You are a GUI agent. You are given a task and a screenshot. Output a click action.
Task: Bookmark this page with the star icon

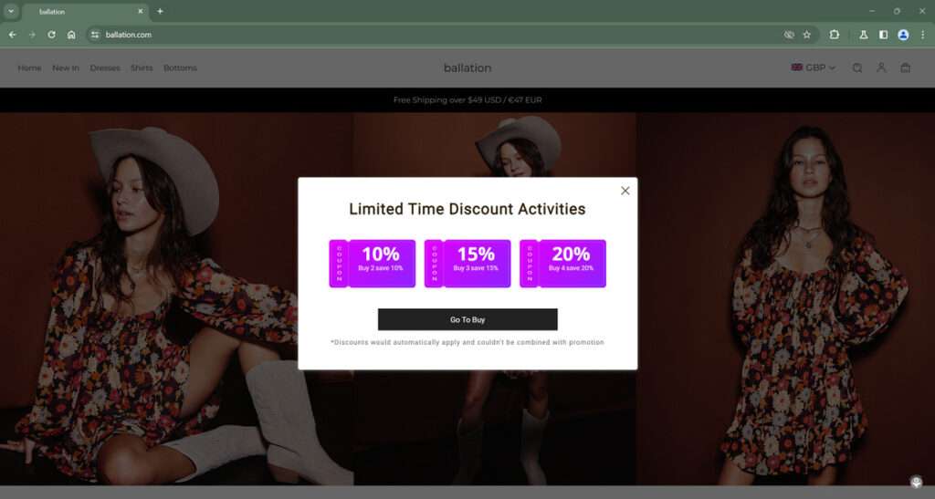[806, 35]
